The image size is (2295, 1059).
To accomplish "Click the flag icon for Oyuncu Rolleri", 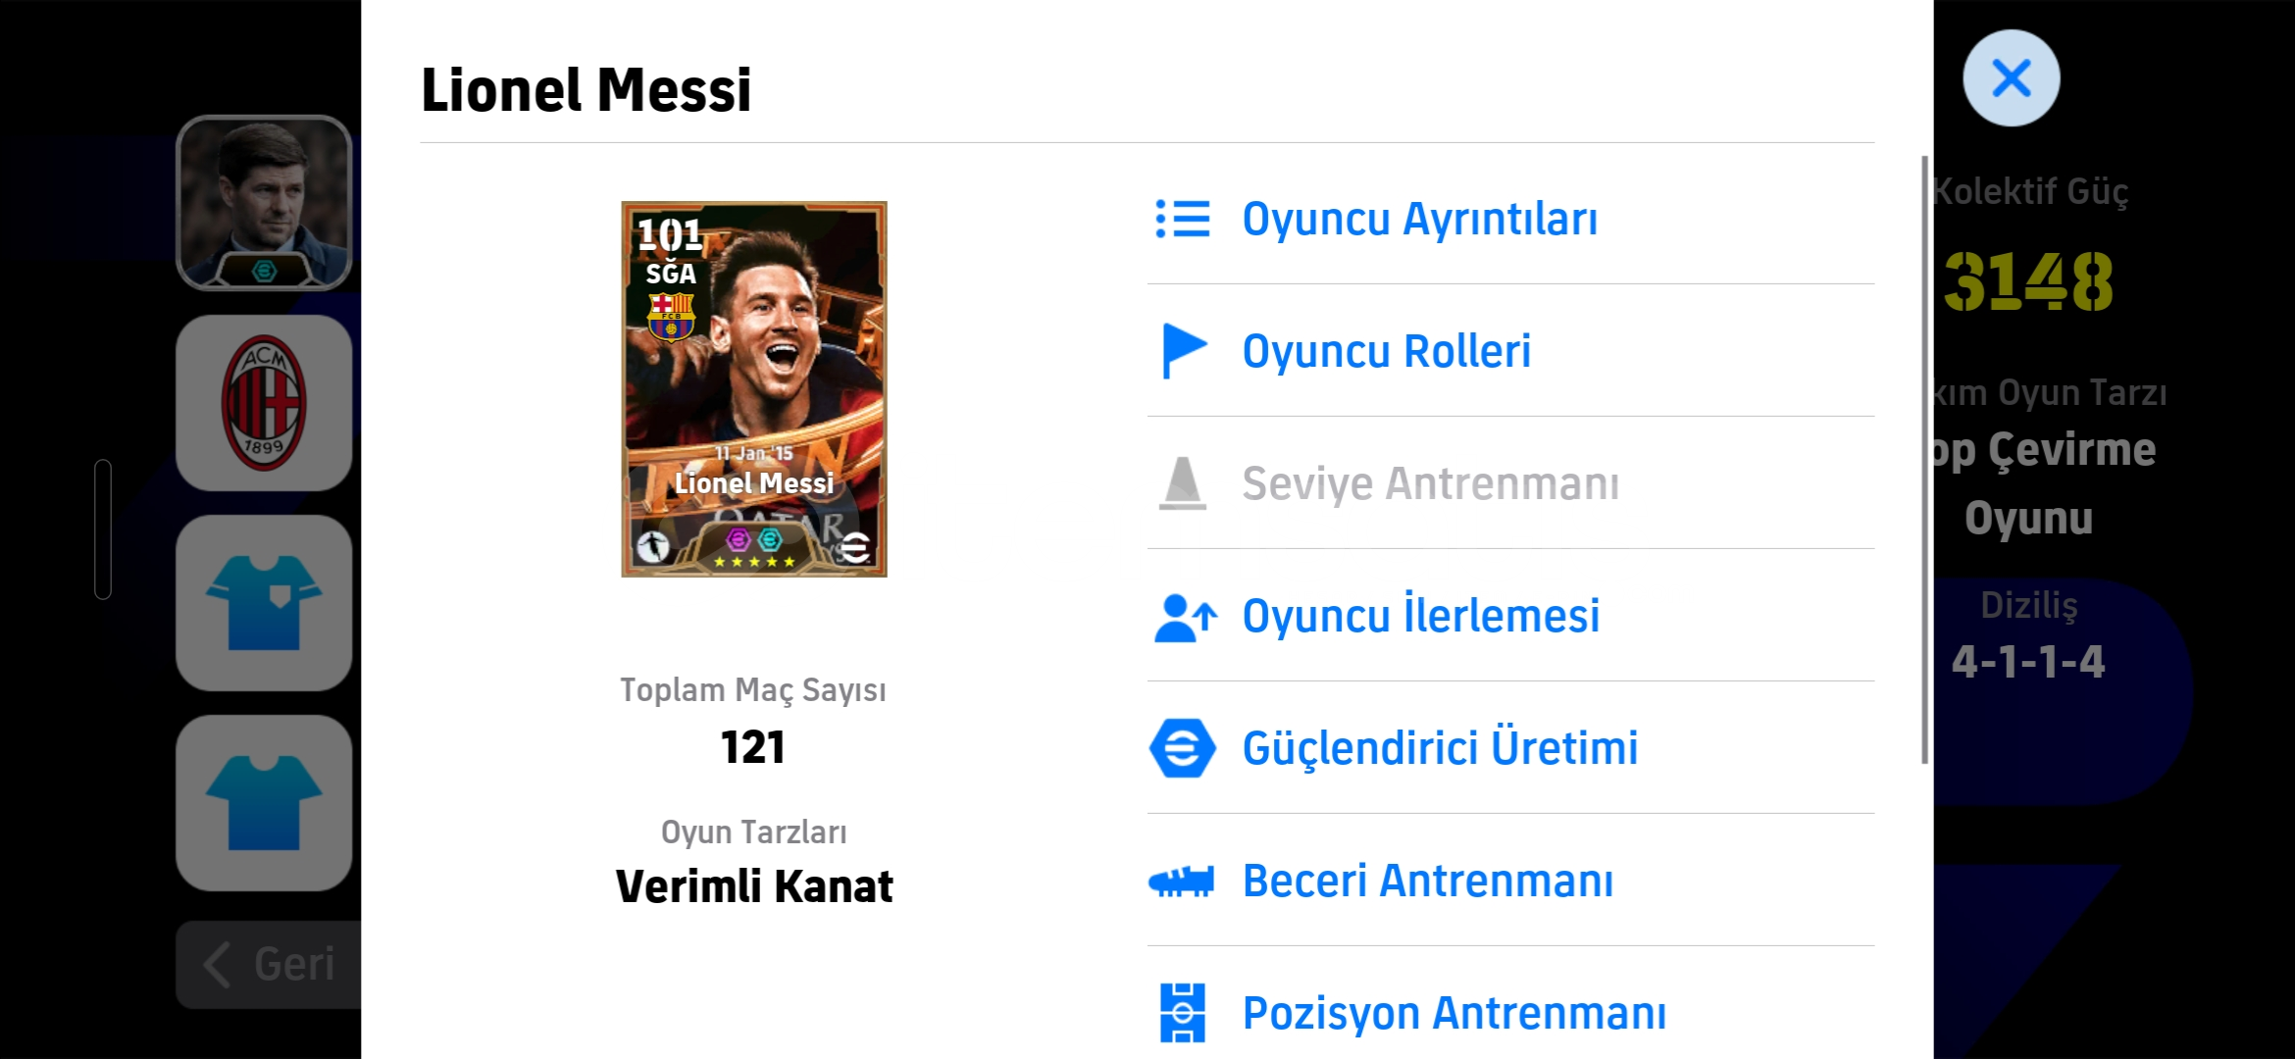I will tap(1182, 350).
